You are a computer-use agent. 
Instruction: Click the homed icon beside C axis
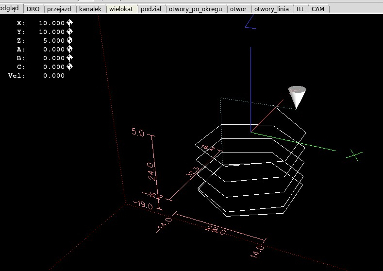click(x=69, y=67)
